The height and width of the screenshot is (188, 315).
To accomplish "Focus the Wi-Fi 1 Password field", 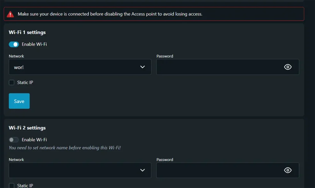I will point(218,67).
